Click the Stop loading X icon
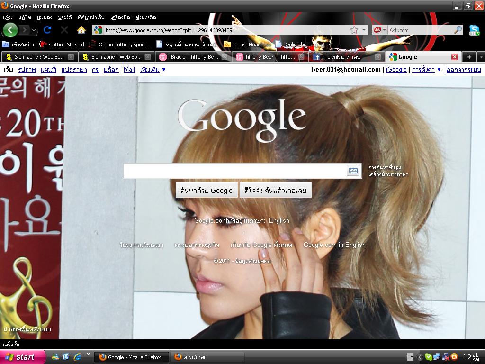 coord(64,30)
